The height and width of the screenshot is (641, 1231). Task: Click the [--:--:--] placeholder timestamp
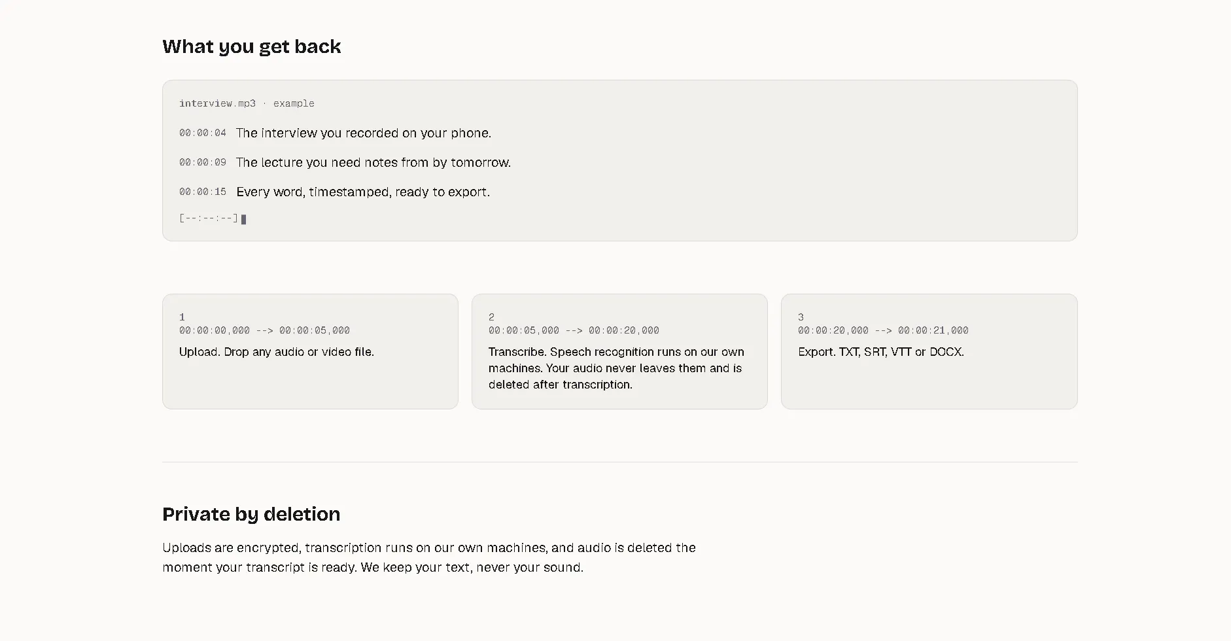[209, 218]
